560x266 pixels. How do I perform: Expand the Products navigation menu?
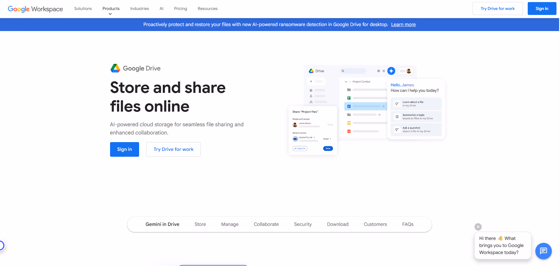(x=111, y=8)
